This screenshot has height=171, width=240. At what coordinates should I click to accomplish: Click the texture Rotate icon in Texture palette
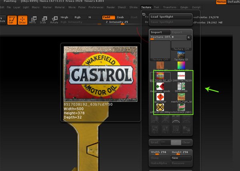(x=176, y=130)
